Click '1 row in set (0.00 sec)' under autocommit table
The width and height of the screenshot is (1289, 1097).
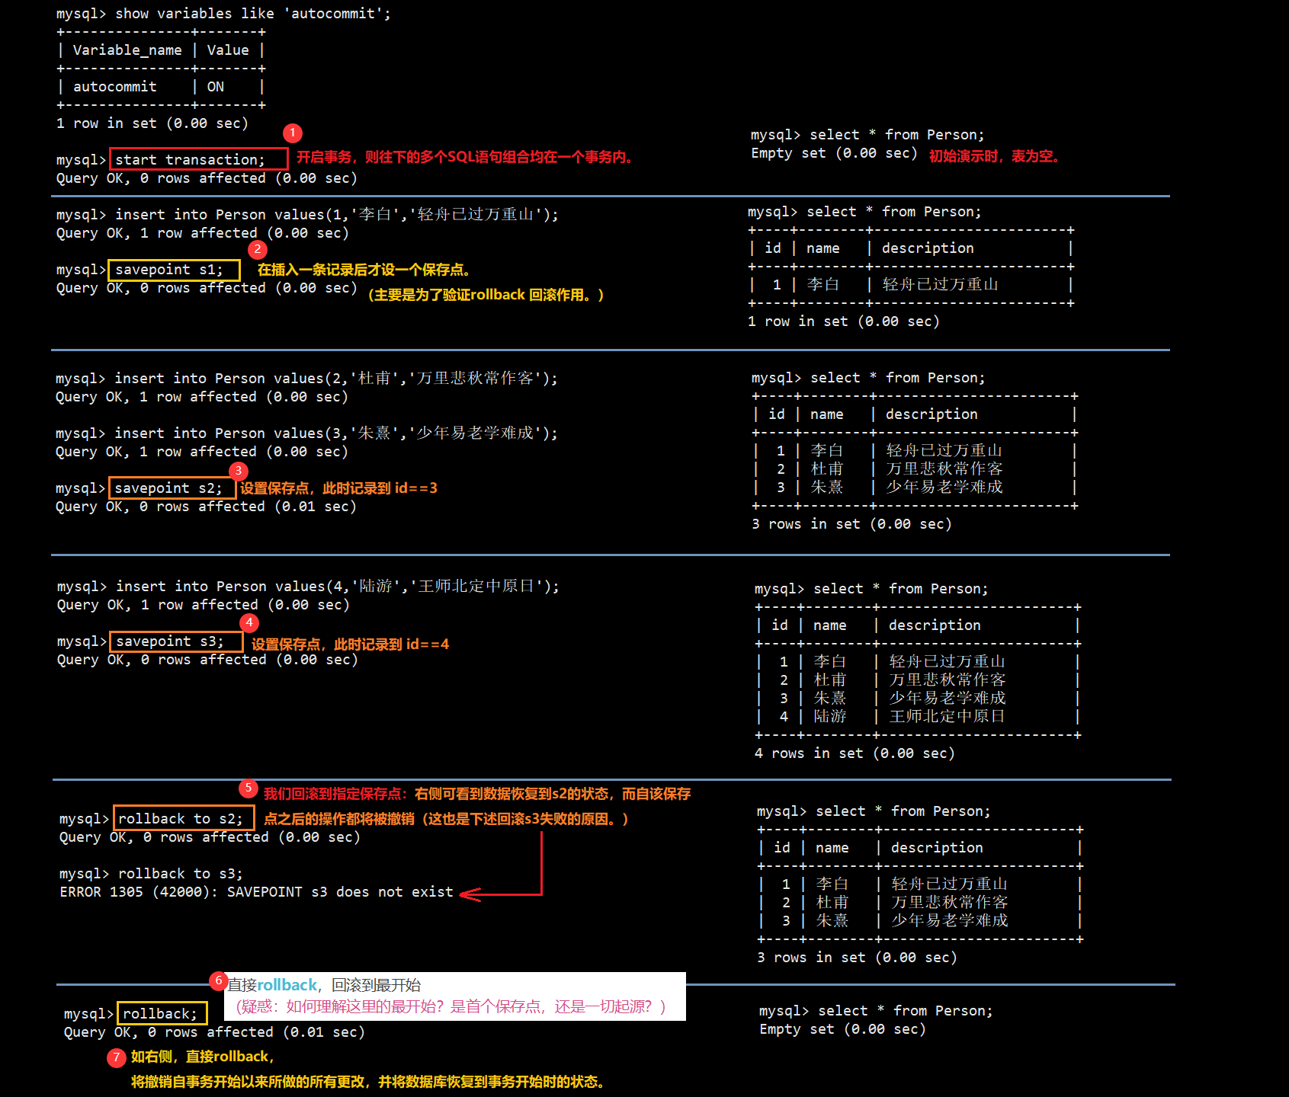click(152, 123)
